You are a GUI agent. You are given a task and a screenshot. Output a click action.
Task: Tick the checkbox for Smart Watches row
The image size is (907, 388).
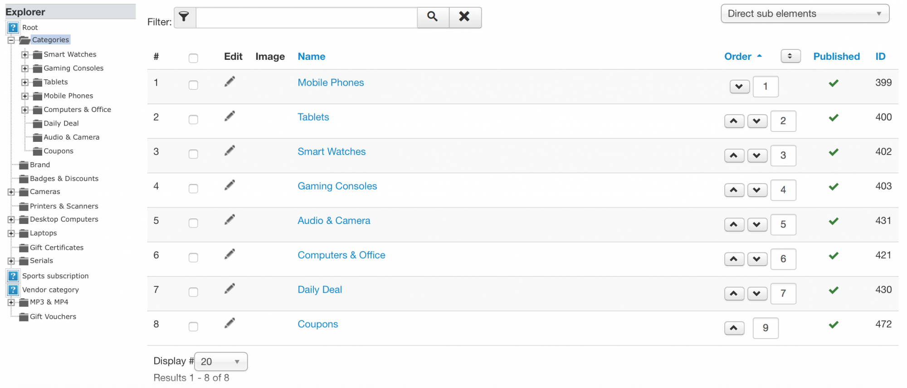(193, 154)
